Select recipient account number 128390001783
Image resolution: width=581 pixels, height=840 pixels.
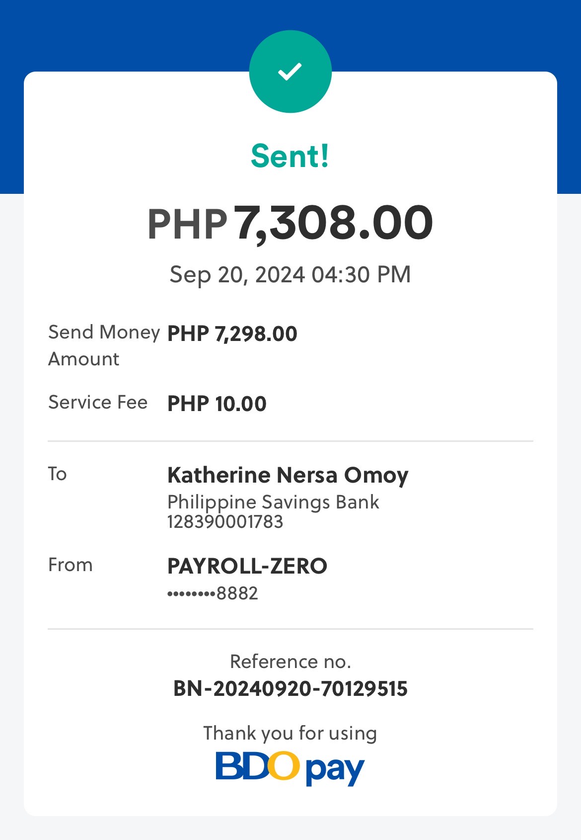(x=225, y=522)
